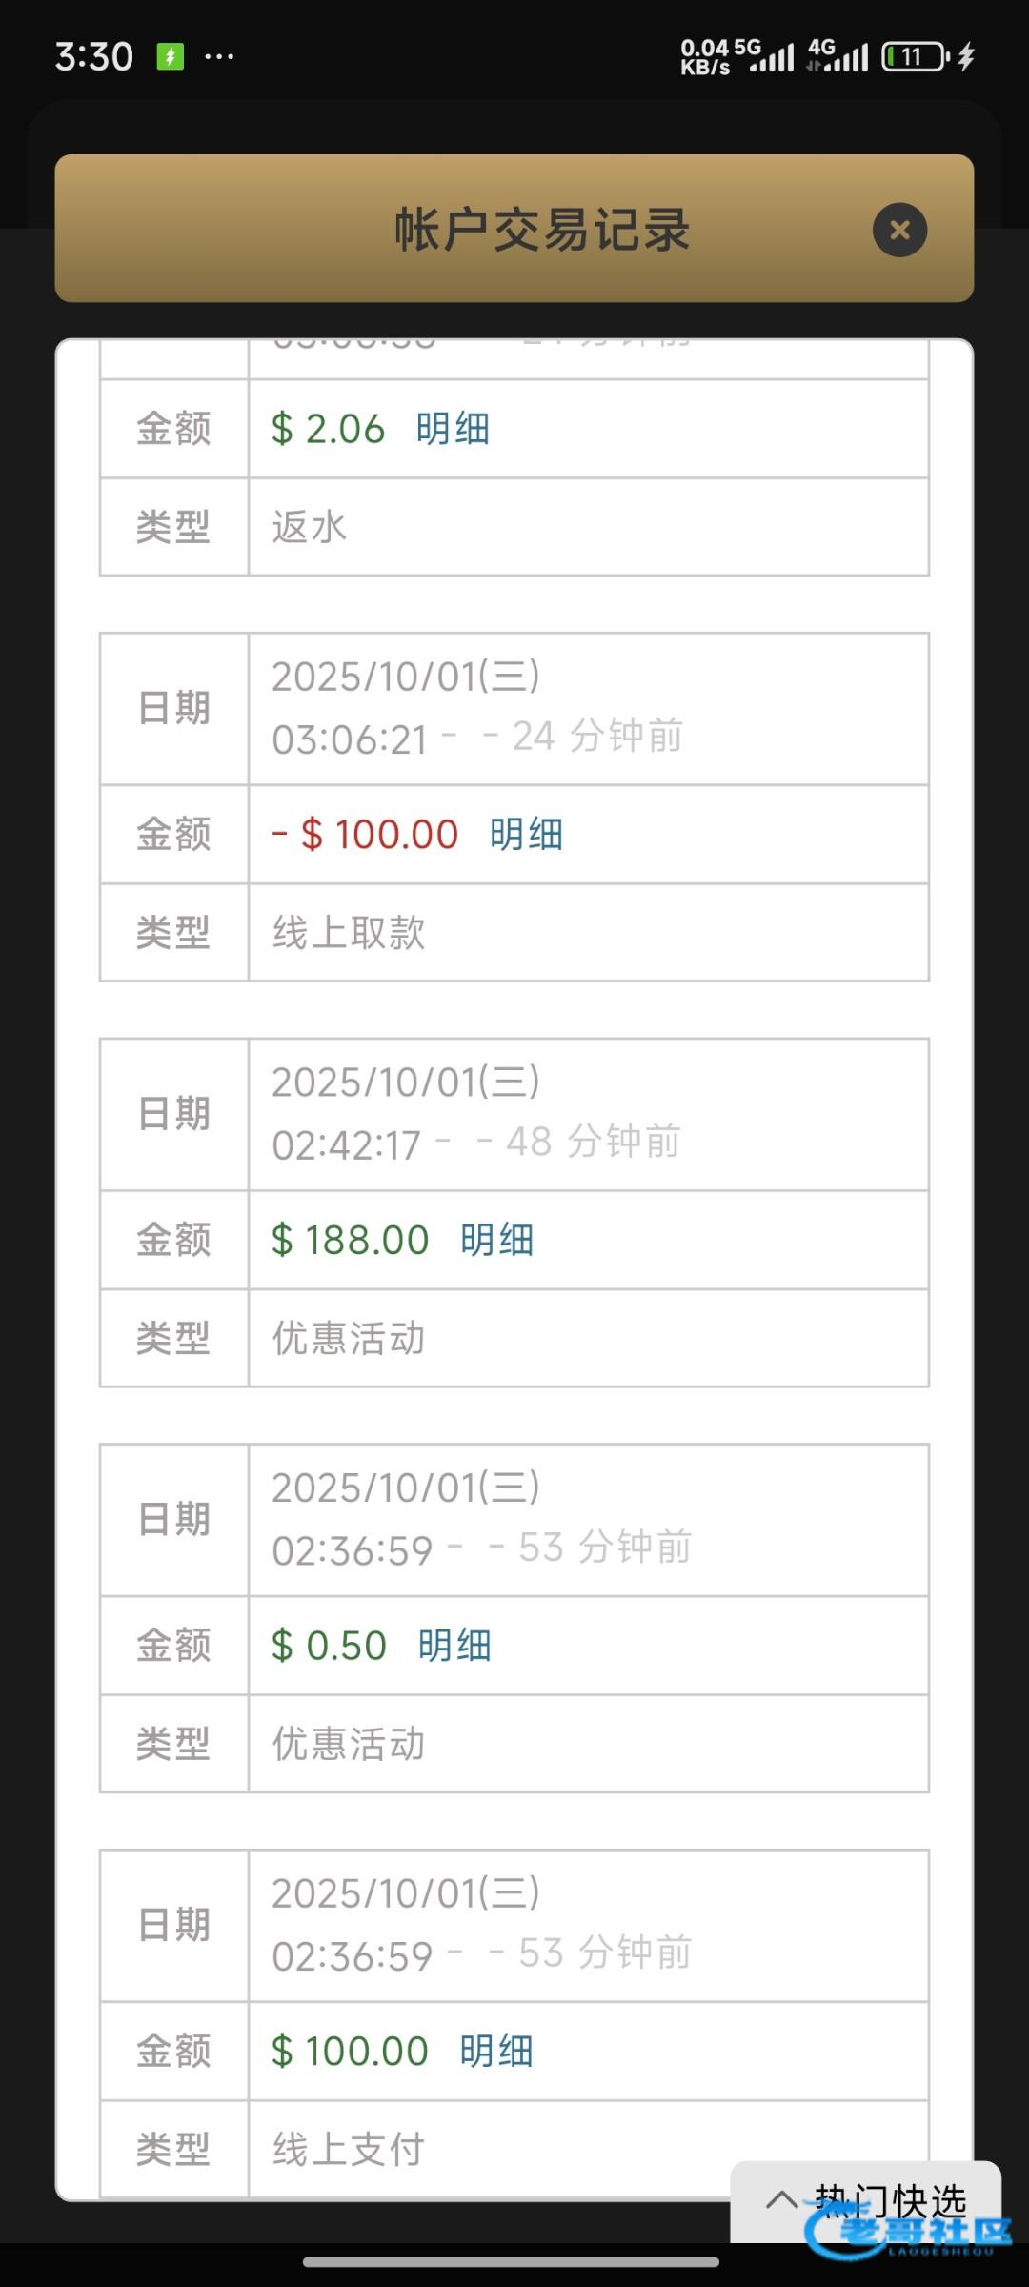Viewport: 1029px width, 2287px height.
Task: Tap the bottom home gesture bar
Action: point(512,2262)
